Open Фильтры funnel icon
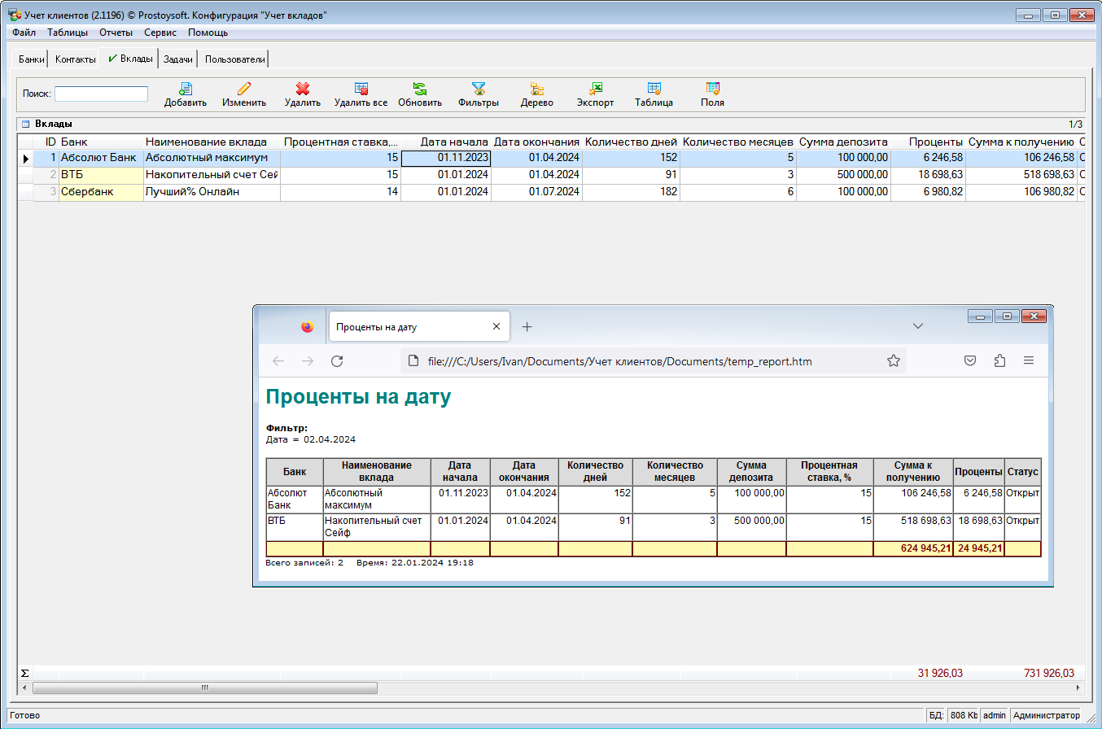This screenshot has width=1102, height=729. pos(479,89)
